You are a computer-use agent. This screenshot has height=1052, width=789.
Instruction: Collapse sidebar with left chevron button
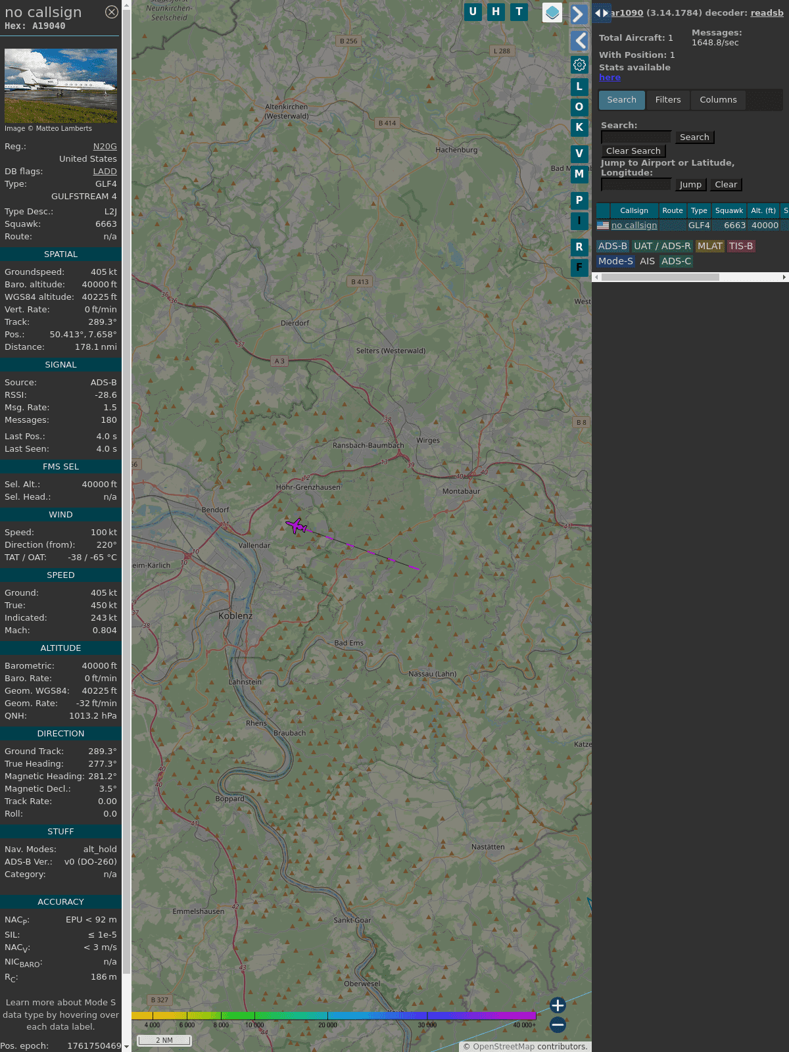579,41
